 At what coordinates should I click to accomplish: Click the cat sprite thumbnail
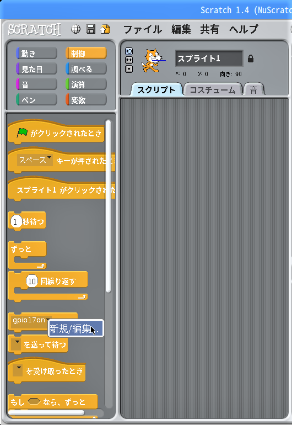(x=153, y=60)
